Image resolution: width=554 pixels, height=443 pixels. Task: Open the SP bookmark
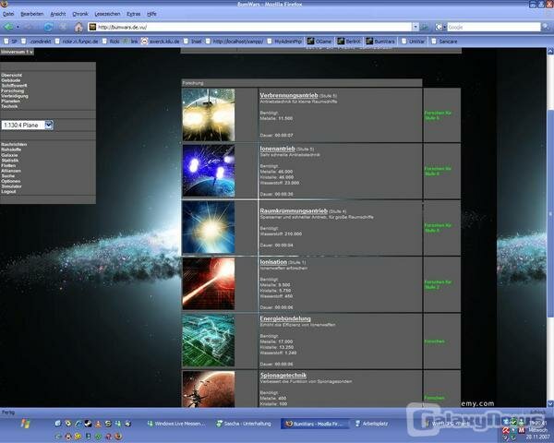point(10,42)
